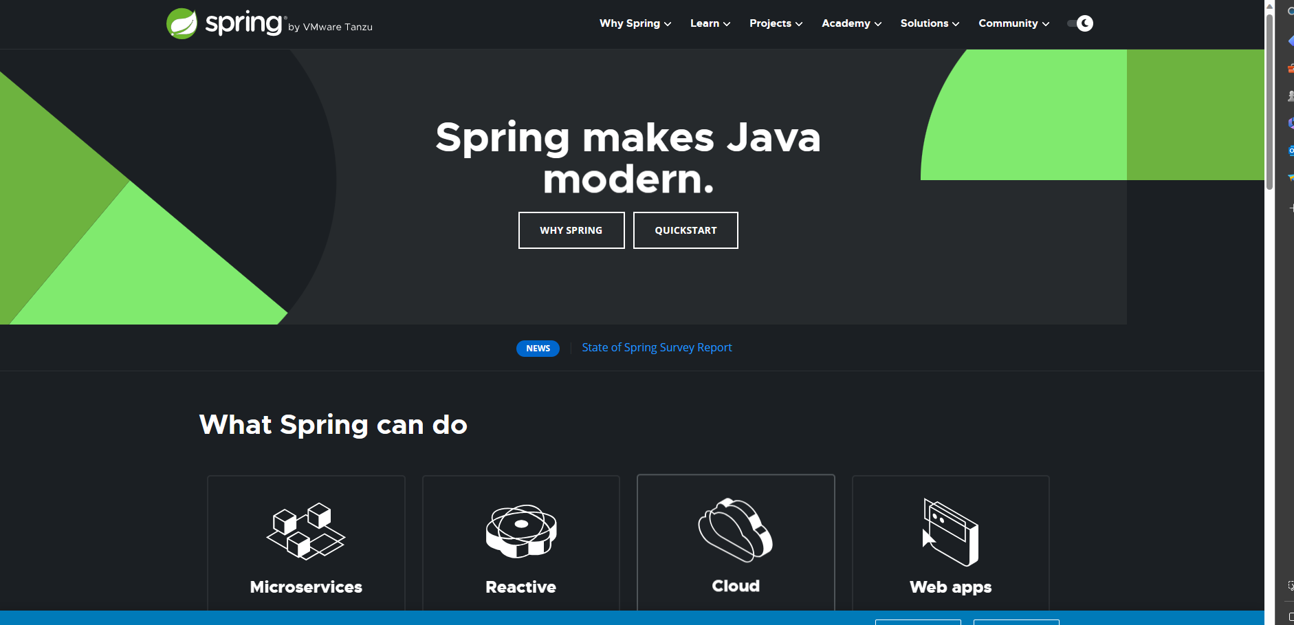Viewport: 1294px width, 625px height.
Task: Expand the Projects dropdown menu
Action: pyautogui.click(x=776, y=23)
